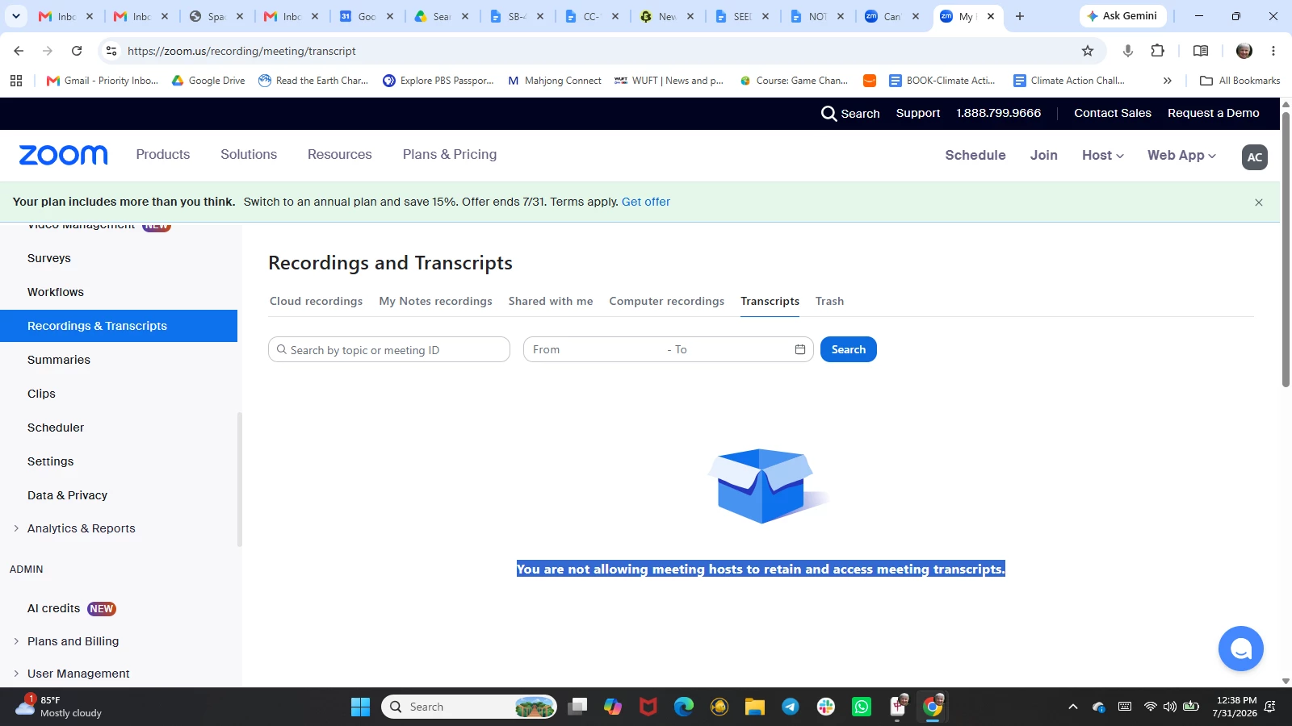Open Ask Gemini
Screen dimensions: 1292x726
point(1122,16)
